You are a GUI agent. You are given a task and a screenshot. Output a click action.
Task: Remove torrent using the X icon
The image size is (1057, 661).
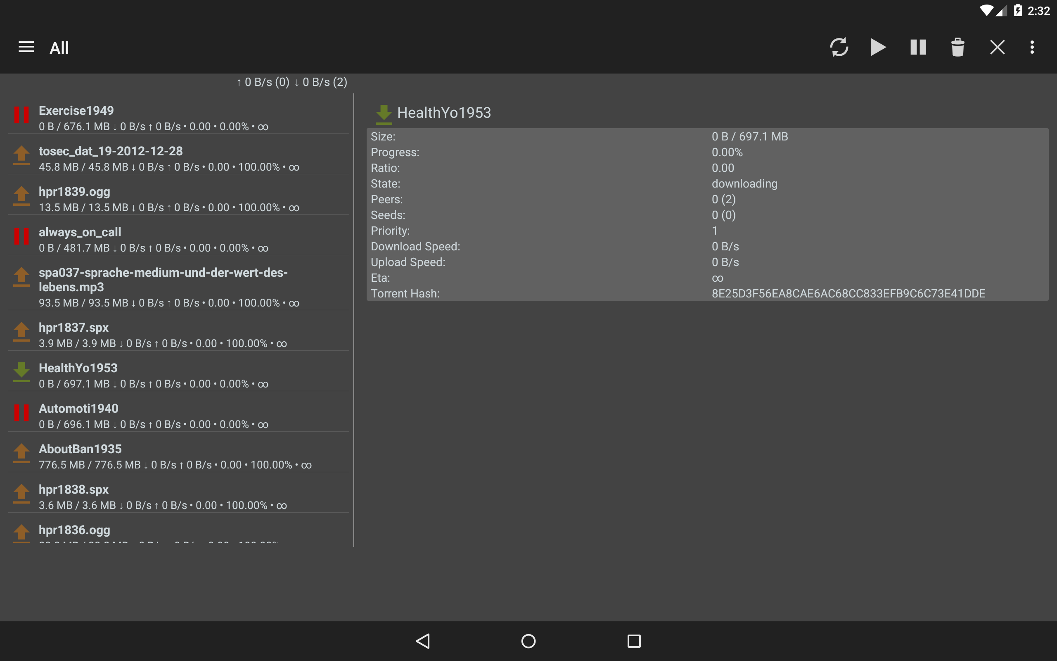(x=997, y=47)
